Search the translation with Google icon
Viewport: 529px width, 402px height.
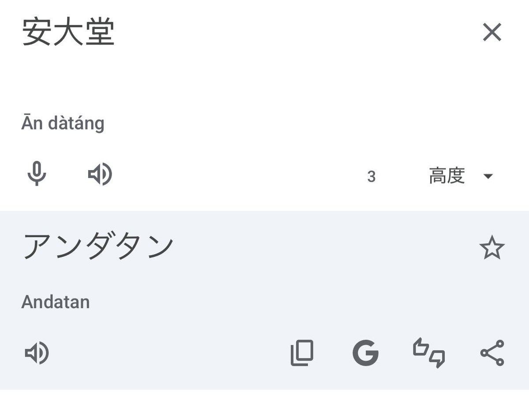click(365, 353)
